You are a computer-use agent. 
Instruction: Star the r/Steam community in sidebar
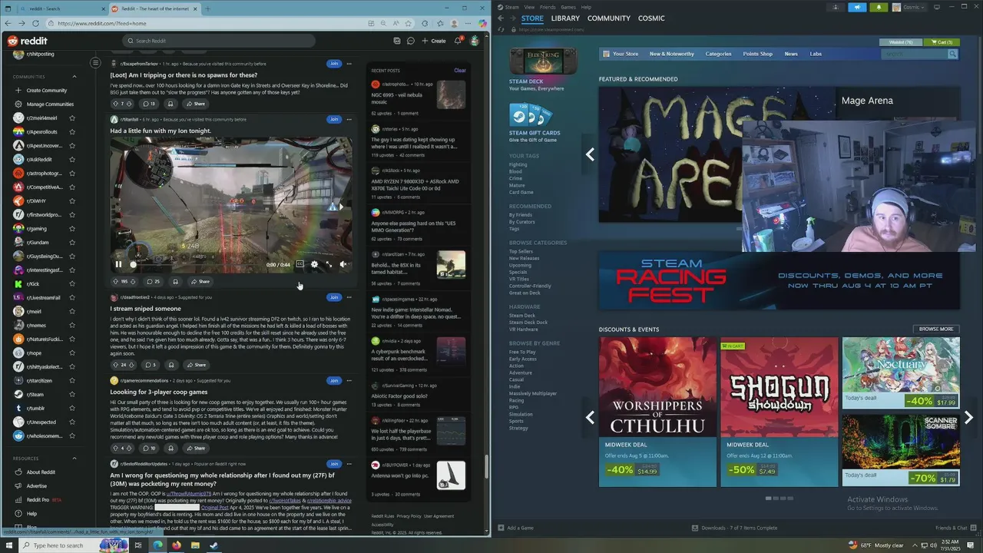72,394
